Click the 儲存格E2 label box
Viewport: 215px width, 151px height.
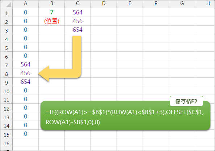click(186, 101)
